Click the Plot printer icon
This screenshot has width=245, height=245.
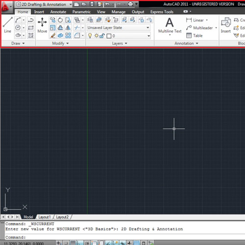(130, 4)
